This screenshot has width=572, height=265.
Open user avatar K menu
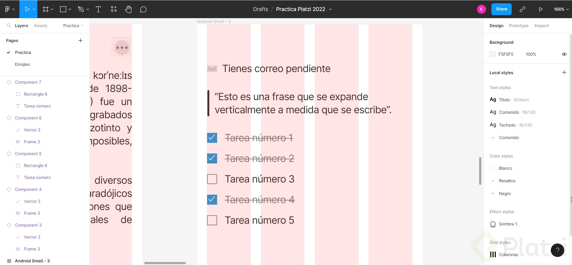(481, 9)
